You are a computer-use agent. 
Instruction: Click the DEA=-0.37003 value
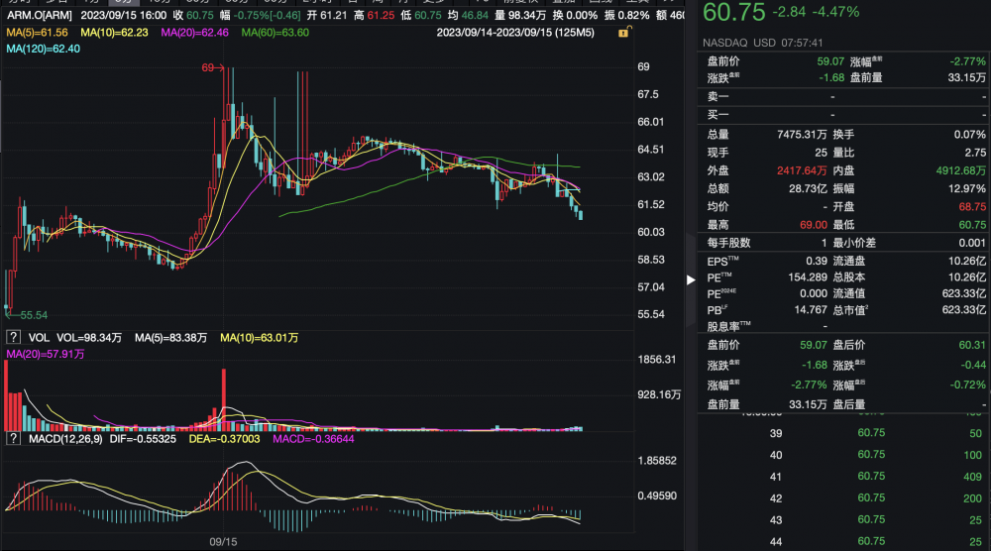[x=224, y=439]
